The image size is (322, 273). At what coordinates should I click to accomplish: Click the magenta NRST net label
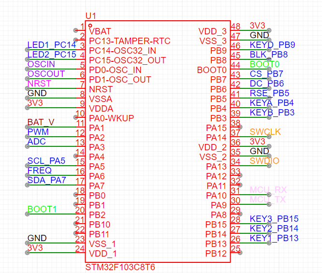(x=39, y=84)
